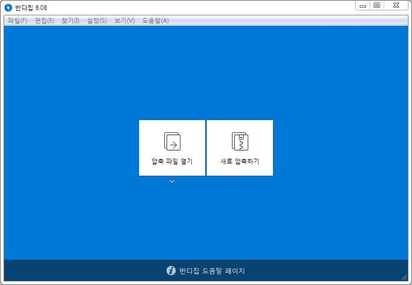Click the info icon in bottom bar
This screenshot has height=285, width=412.
pos(171,270)
